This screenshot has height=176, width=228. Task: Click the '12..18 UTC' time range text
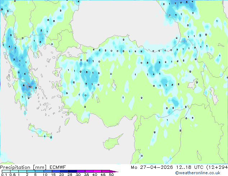(190, 167)
